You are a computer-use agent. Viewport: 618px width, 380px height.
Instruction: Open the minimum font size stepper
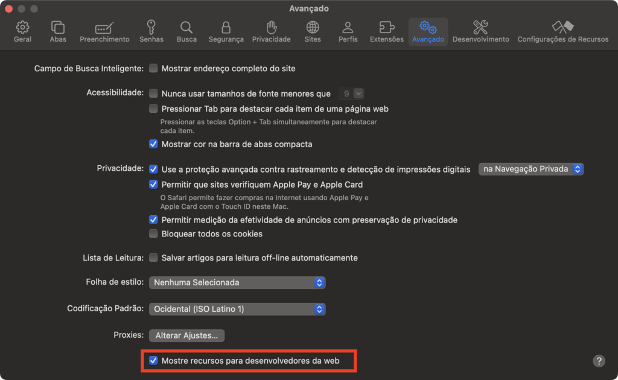coord(352,93)
